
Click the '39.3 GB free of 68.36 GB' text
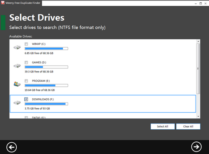[x=39, y=72]
